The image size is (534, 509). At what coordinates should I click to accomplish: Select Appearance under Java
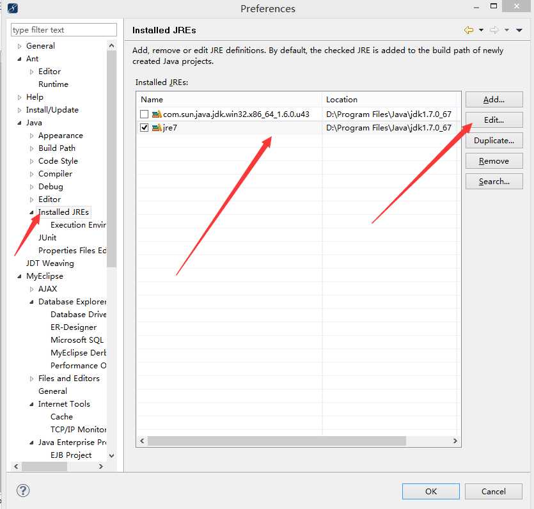61,136
